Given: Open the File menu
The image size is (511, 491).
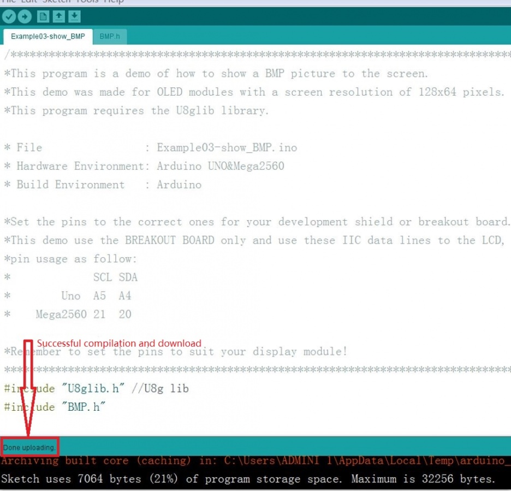Looking at the screenshot, I should click(9, 2).
